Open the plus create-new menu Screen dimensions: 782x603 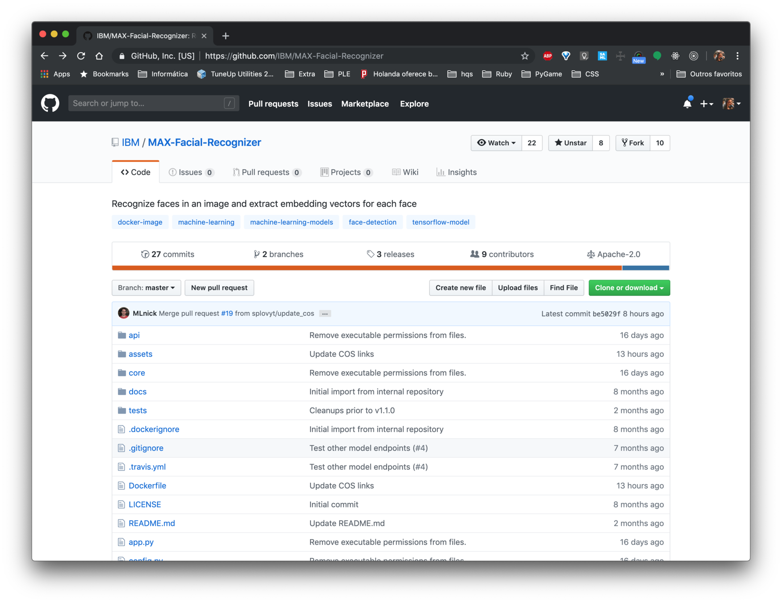tap(706, 104)
